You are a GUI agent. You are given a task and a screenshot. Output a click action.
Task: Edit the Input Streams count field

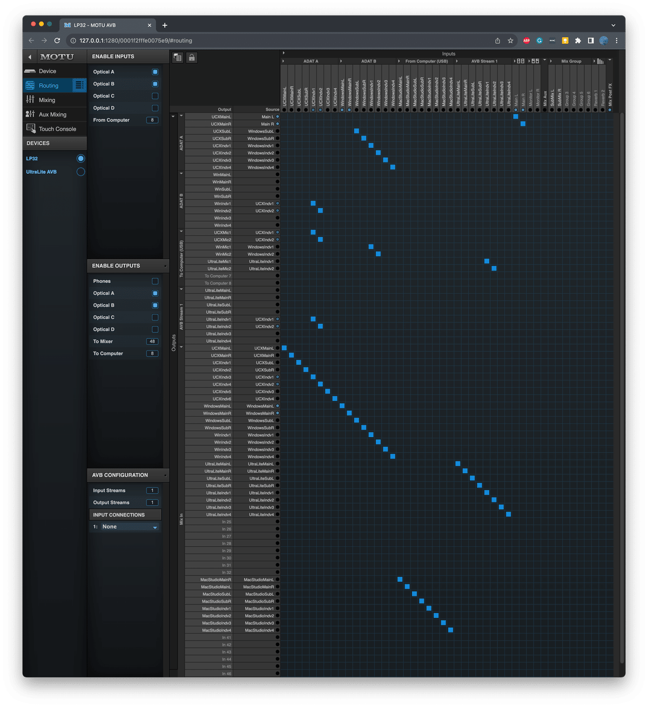coord(152,491)
